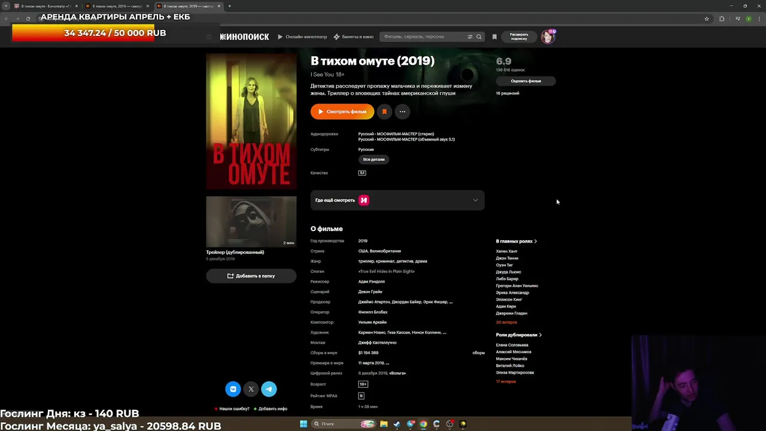Reload the page
The height and width of the screenshot is (431, 766).
28,19
